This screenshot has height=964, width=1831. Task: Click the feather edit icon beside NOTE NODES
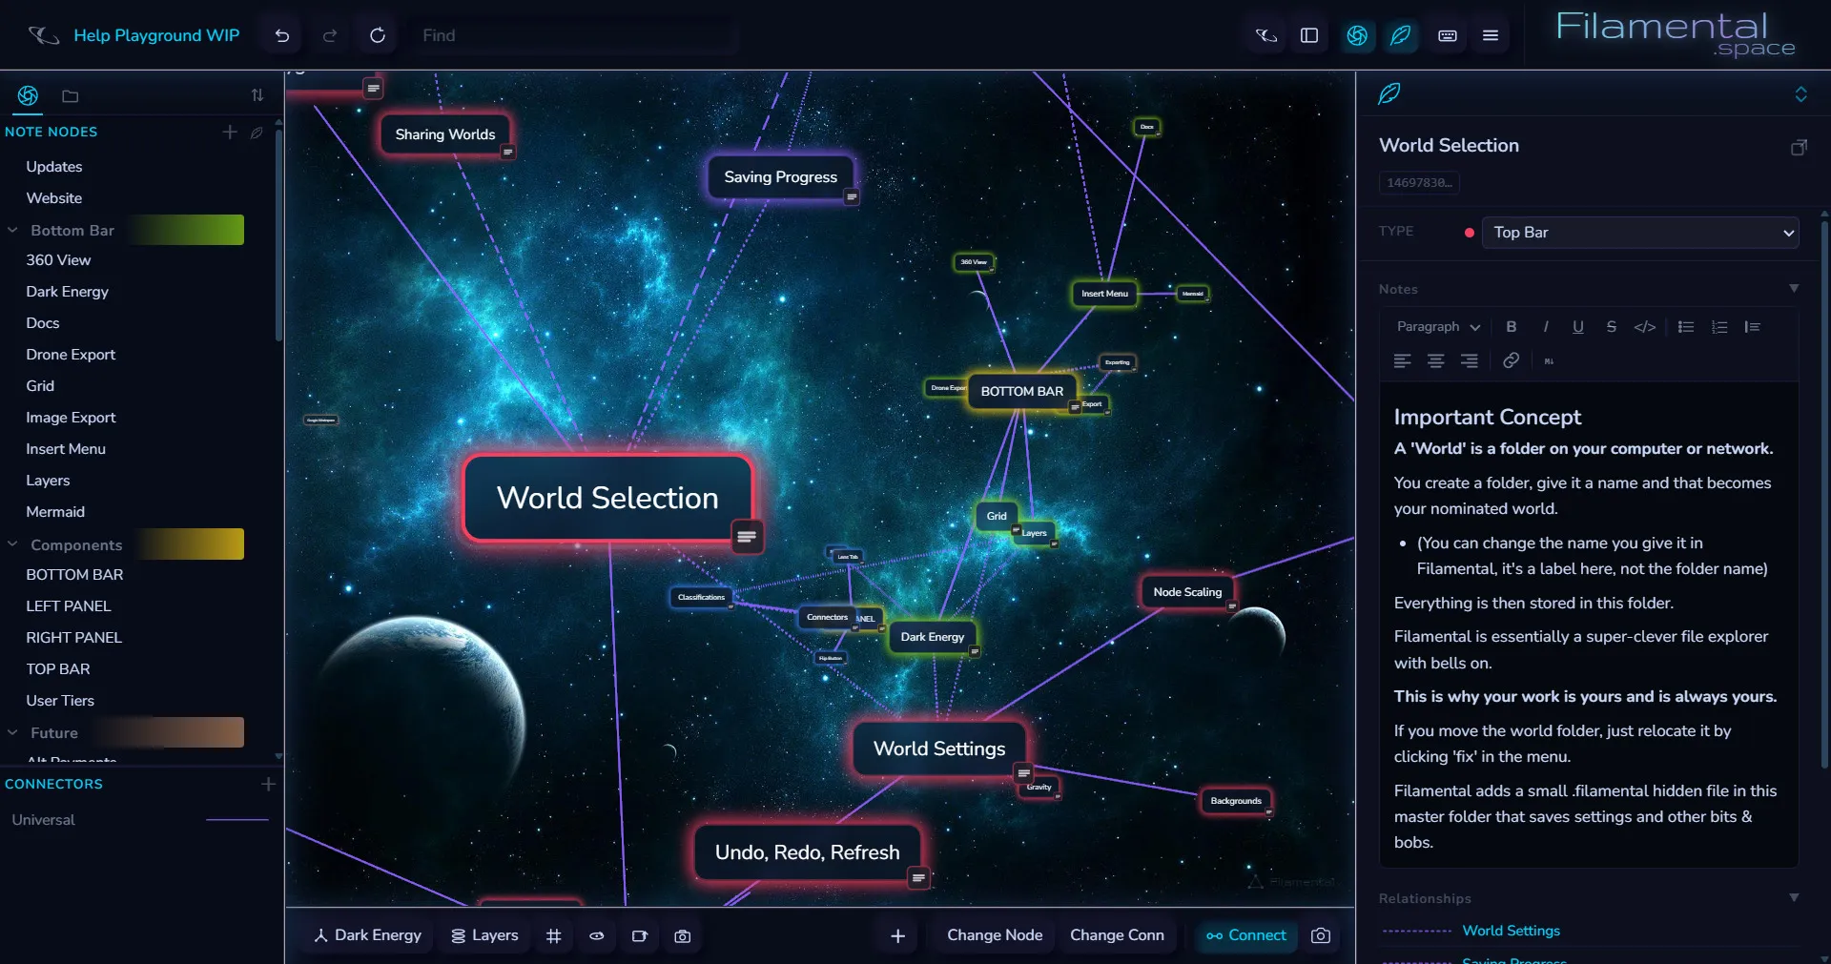point(257,133)
